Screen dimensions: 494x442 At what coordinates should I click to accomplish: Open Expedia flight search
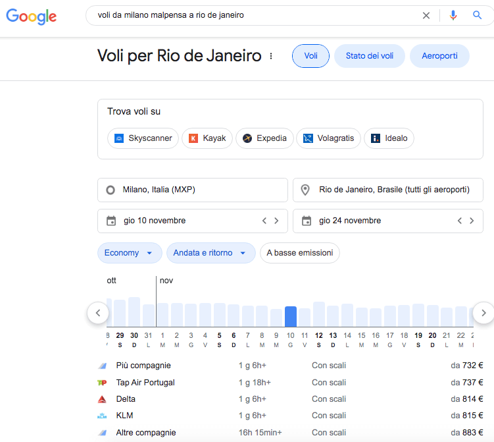(264, 138)
